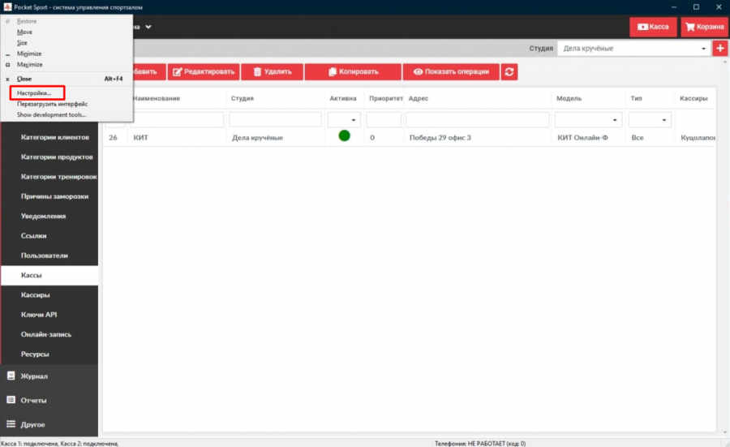This screenshot has height=447, width=730.
Task: Click the Редактировать button
Action: tap(204, 71)
